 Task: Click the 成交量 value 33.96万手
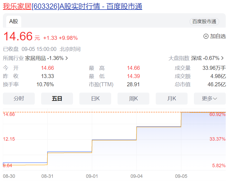(214, 68)
